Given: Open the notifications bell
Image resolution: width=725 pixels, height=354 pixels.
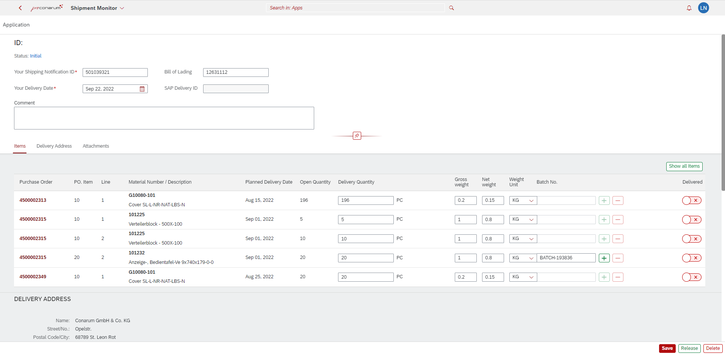Looking at the screenshot, I should (689, 8).
